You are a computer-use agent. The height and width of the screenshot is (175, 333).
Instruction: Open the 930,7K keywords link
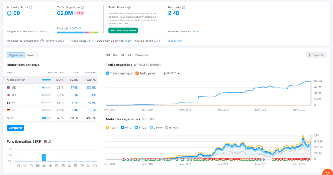(x=74, y=28)
